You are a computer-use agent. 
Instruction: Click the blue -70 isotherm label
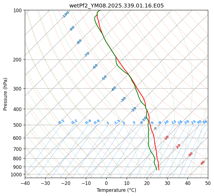click(87, 55)
